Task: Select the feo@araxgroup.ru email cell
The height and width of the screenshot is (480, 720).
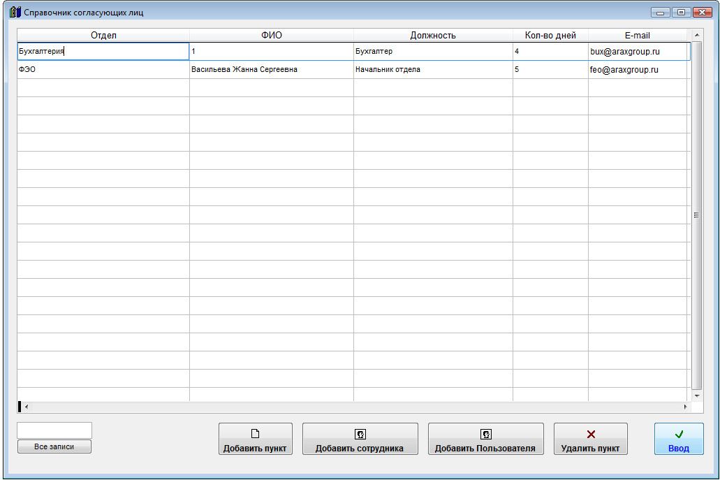Action: point(639,69)
